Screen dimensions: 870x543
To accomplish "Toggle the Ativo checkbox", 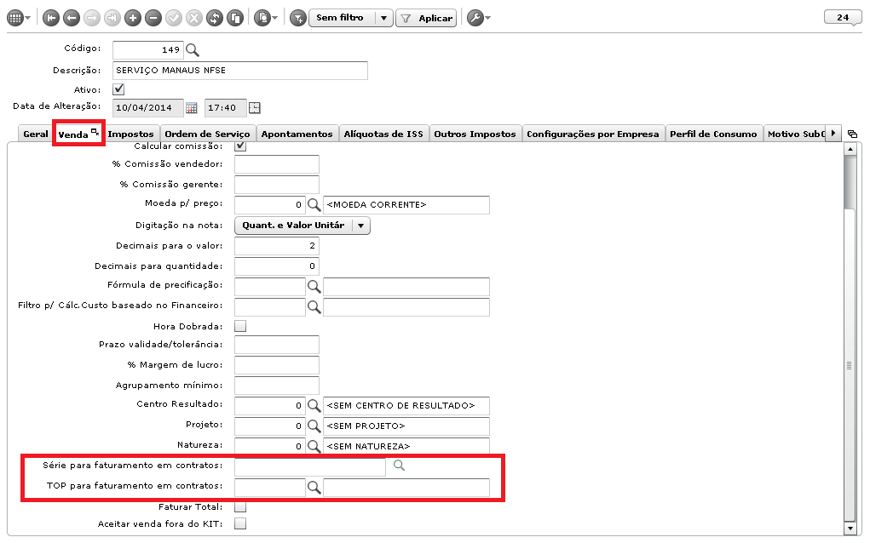I will coord(118,89).
